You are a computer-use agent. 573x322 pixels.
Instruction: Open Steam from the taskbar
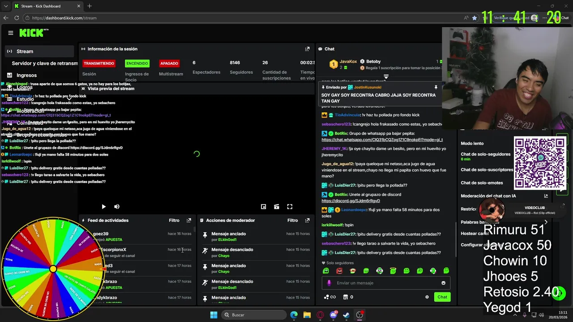[346, 315]
